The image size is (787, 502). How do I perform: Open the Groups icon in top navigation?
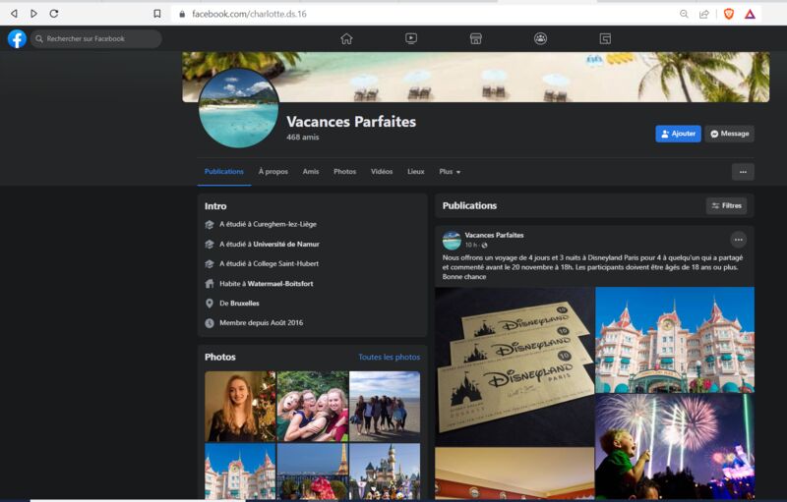point(540,38)
